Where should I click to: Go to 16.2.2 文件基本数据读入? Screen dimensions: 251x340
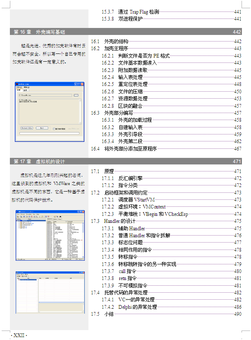point(172,62)
